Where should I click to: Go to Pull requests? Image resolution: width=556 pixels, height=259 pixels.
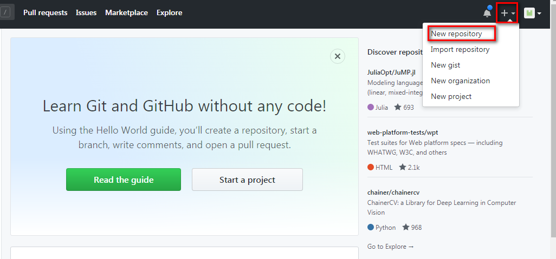click(46, 13)
